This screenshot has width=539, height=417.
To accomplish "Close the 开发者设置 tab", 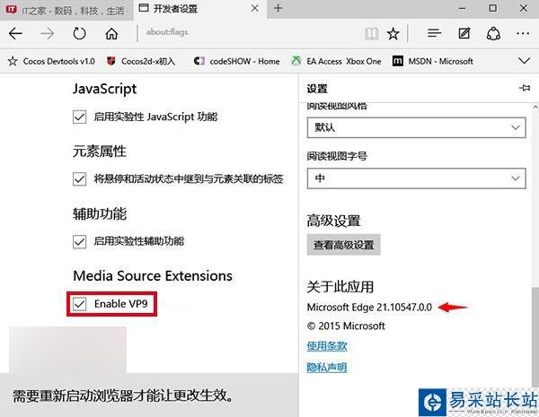I will point(255,8).
